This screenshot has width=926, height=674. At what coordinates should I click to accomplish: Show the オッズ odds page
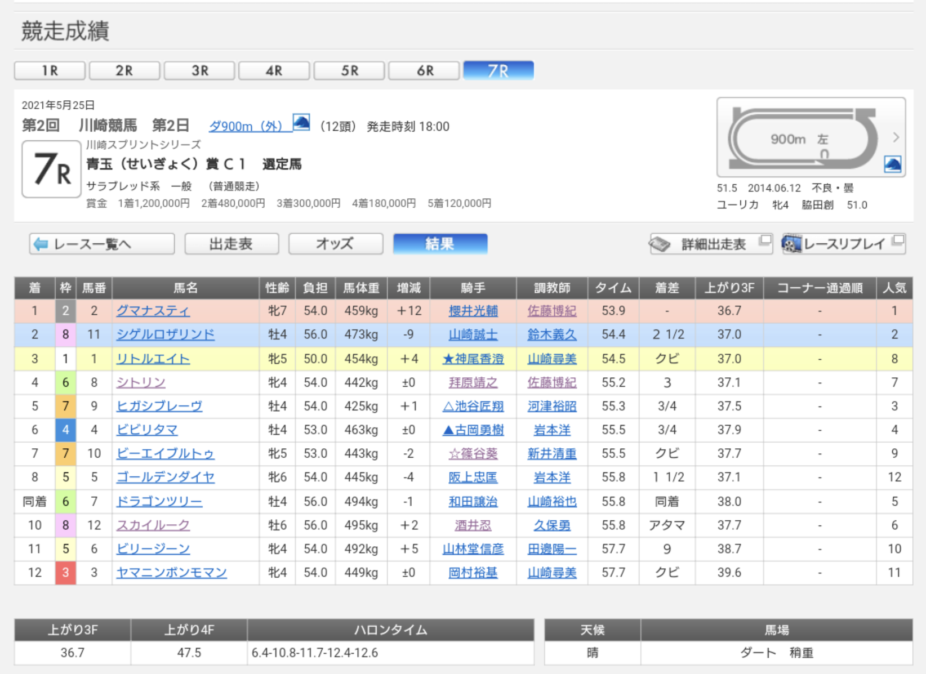335,244
